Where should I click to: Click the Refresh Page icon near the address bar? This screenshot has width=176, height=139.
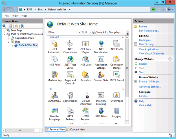pyautogui.click(x=153, y=9)
